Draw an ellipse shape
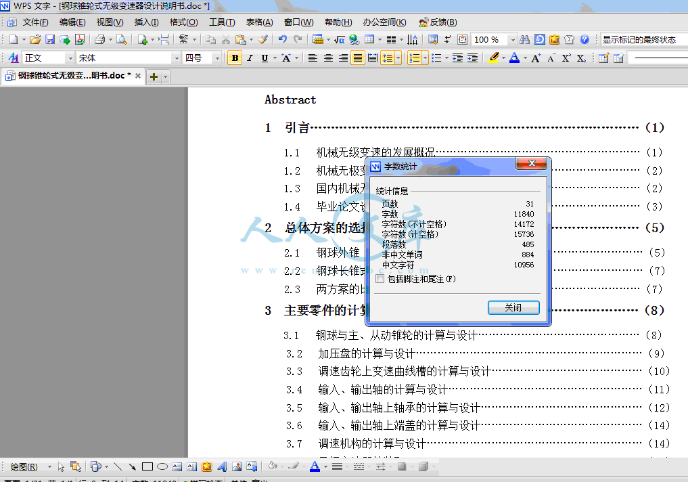The image size is (688, 482). click(162, 466)
